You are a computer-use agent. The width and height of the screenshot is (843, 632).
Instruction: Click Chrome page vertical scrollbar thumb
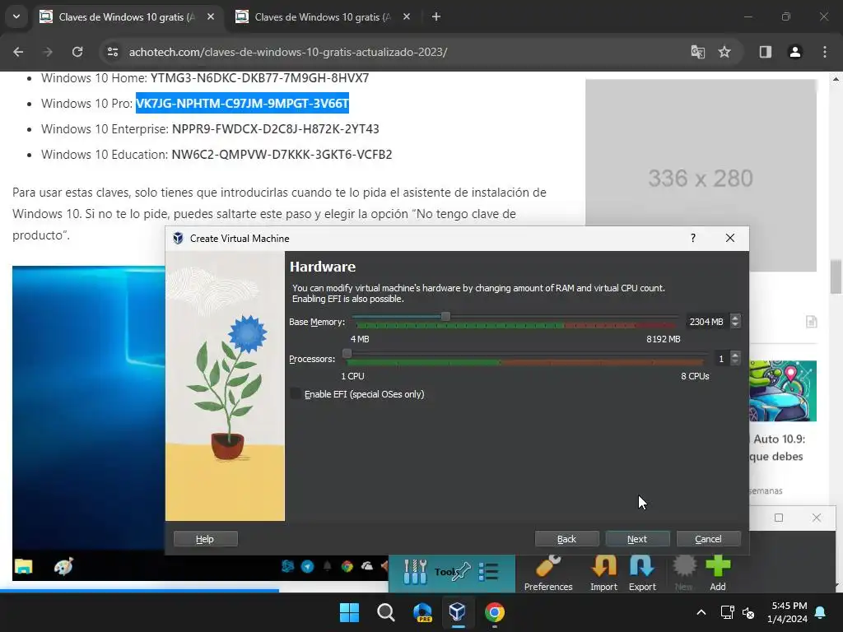pos(836,276)
